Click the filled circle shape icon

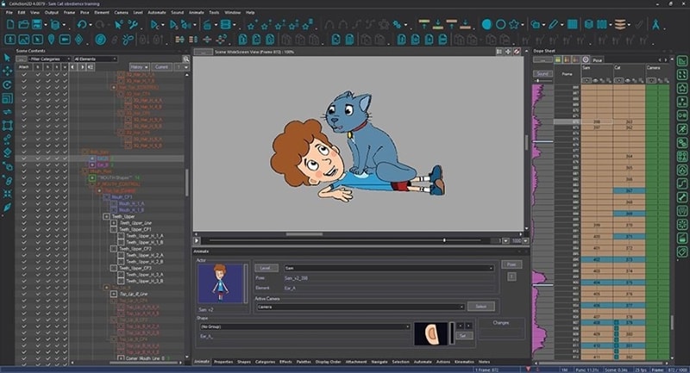point(486,24)
